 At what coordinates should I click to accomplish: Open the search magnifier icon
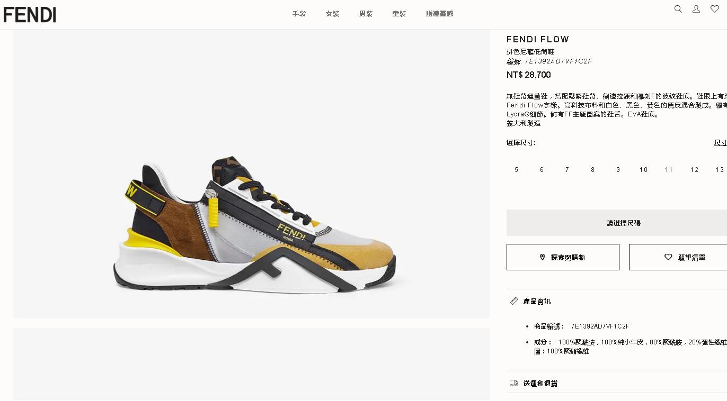tap(678, 9)
